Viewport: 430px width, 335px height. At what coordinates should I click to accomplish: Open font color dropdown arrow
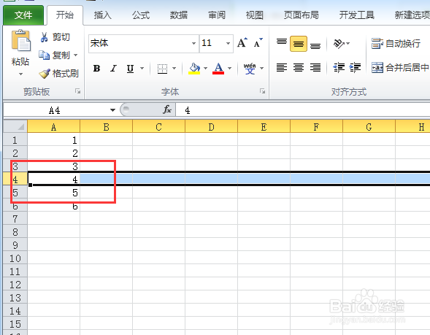coord(230,69)
